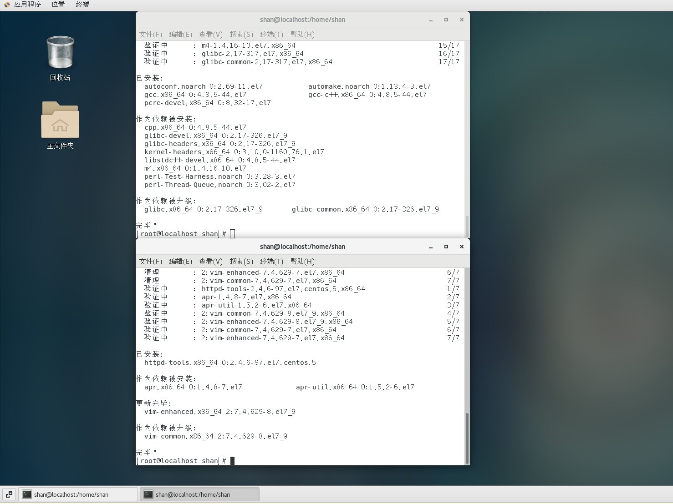Click 完毕! text in lower terminal
The height and width of the screenshot is (504, 673).
click(x=147, y=452)
